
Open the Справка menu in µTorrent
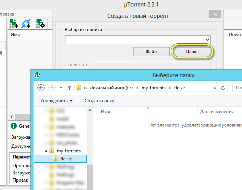[7, 14]
